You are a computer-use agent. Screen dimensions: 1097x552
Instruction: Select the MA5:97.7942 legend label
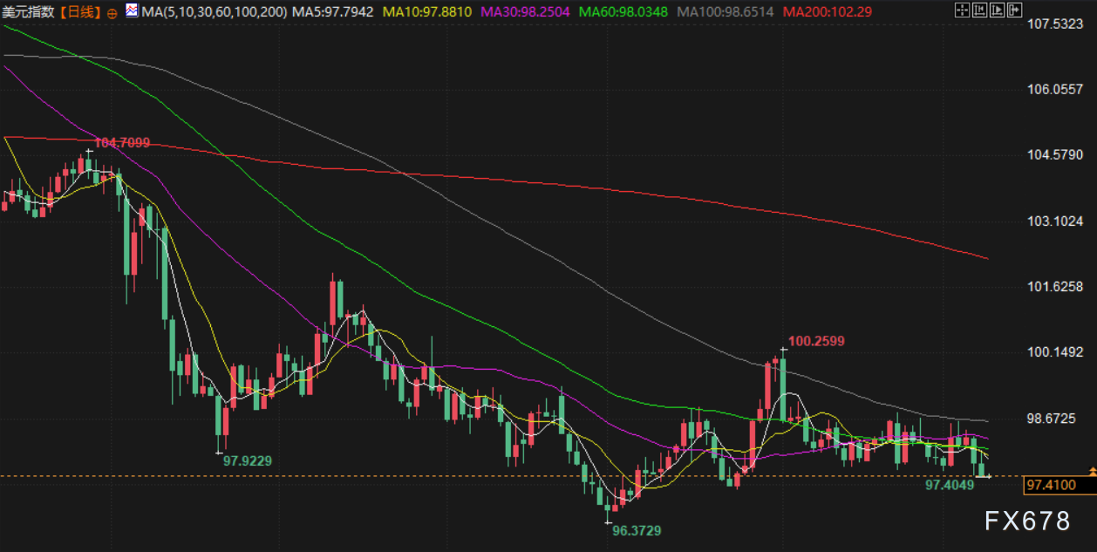(333, 12)
